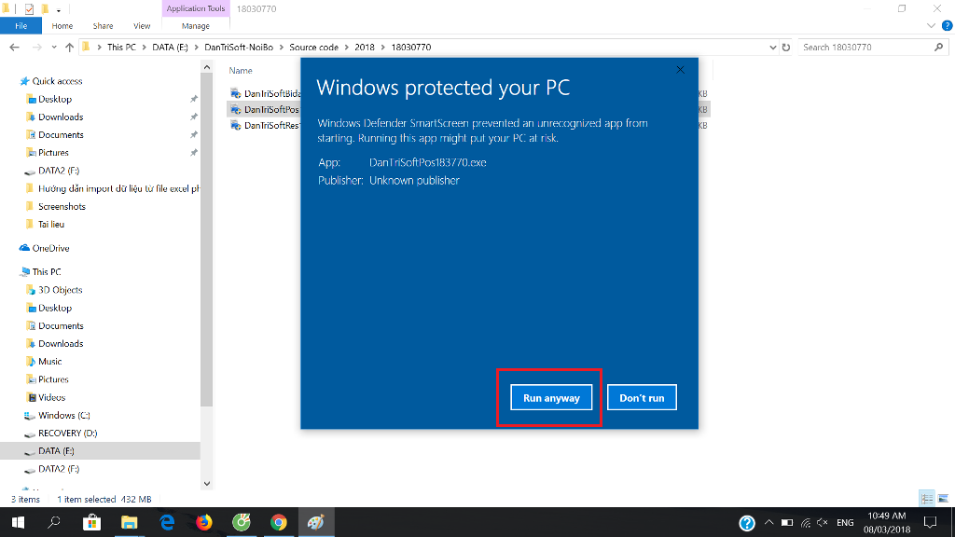Image resolution: width=955 pixels, height=537 pixels.
Task: Navigate to 2018 folder in breadcrumb
Action: tap(365, 47)
